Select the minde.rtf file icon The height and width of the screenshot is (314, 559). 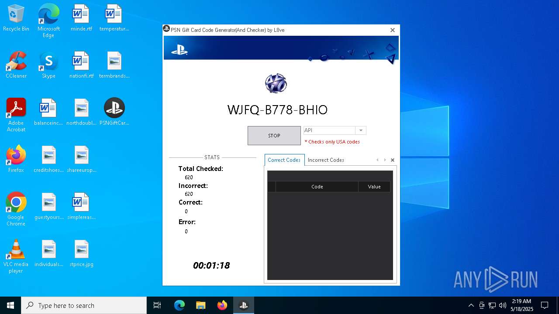(x=81, y=18)
